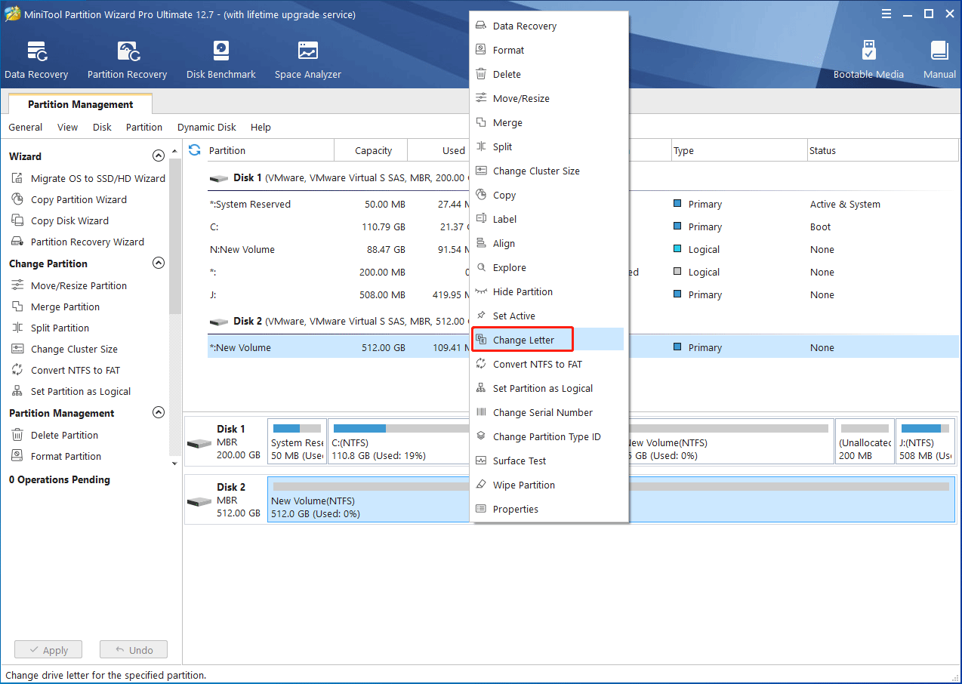The image size is (962, 684).
Task: Open the Disk Benchmark tool
Action: point(220,60)
